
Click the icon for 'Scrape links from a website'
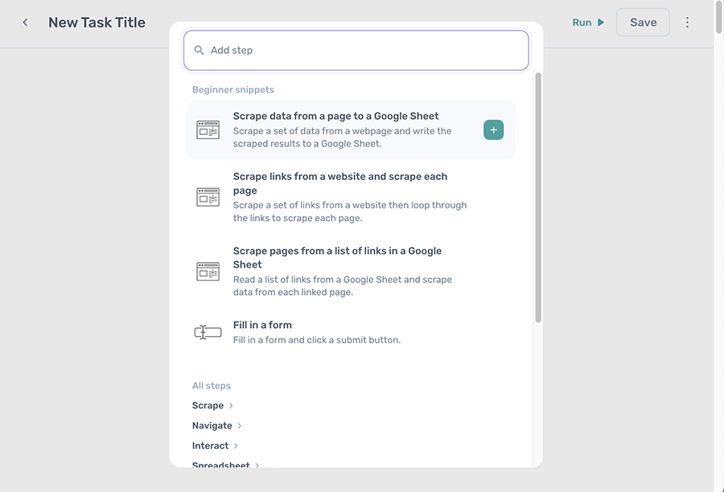(x=208, y=196)
